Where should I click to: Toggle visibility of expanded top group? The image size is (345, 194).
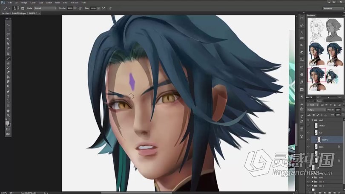(x=308, y=120)
